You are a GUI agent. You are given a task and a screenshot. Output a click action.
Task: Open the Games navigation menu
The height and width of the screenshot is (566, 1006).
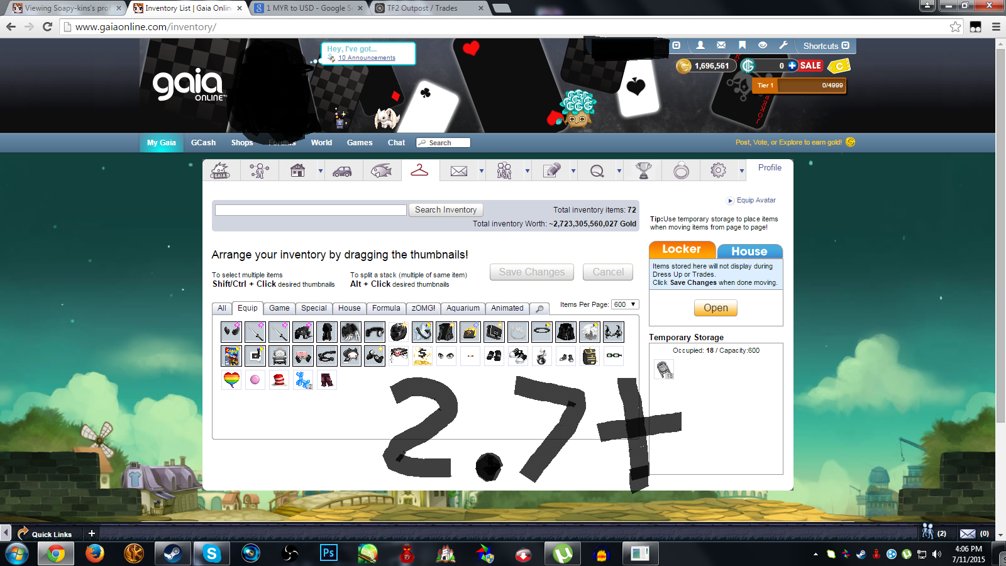point(360,143)
